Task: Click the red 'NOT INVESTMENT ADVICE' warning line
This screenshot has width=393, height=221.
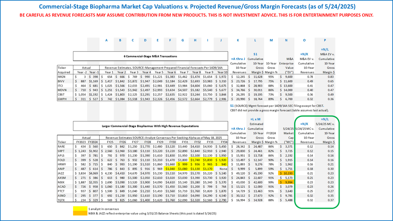Action: [x=196, y=15]
